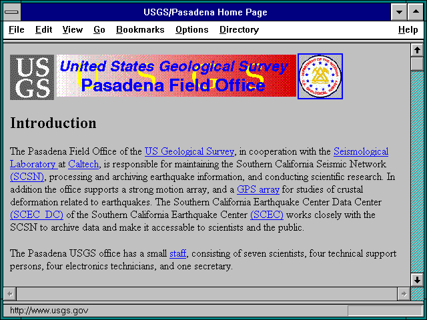Image resolution: width=427 pixels, height=320 pixels.
Task: Click the USGS logo image
Action: pyautogui.click(x=32, y=77)
